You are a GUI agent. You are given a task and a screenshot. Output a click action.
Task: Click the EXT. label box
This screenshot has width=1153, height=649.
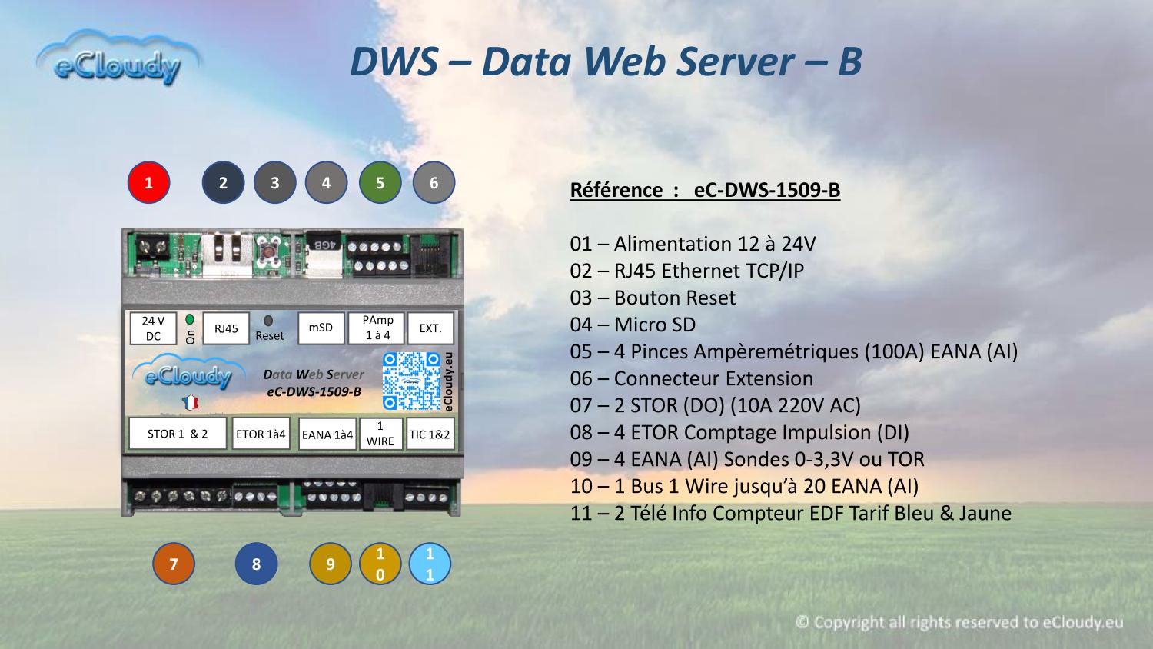pos(430,328)
